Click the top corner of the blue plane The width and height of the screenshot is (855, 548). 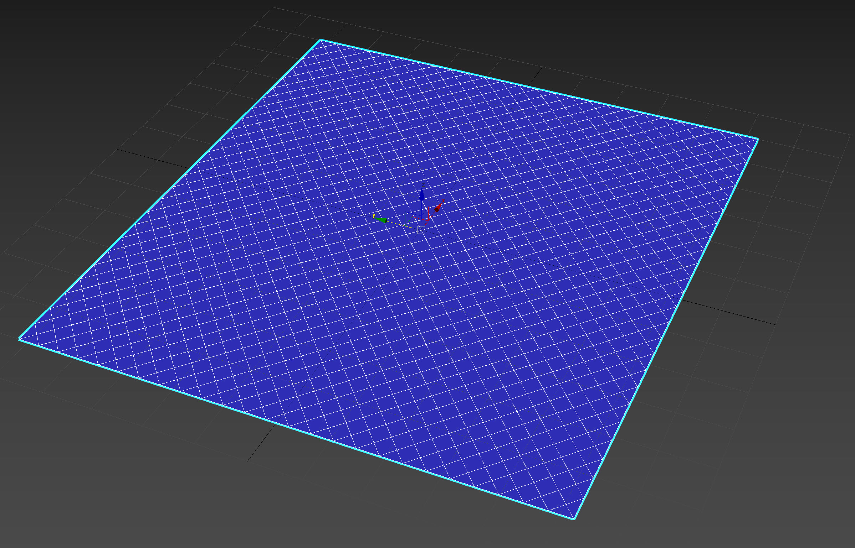(x=321, y=40)
